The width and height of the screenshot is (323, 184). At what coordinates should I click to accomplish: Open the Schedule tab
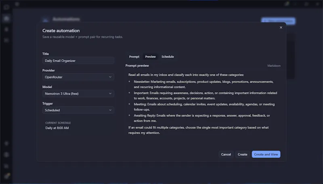[x=168, y=57]
